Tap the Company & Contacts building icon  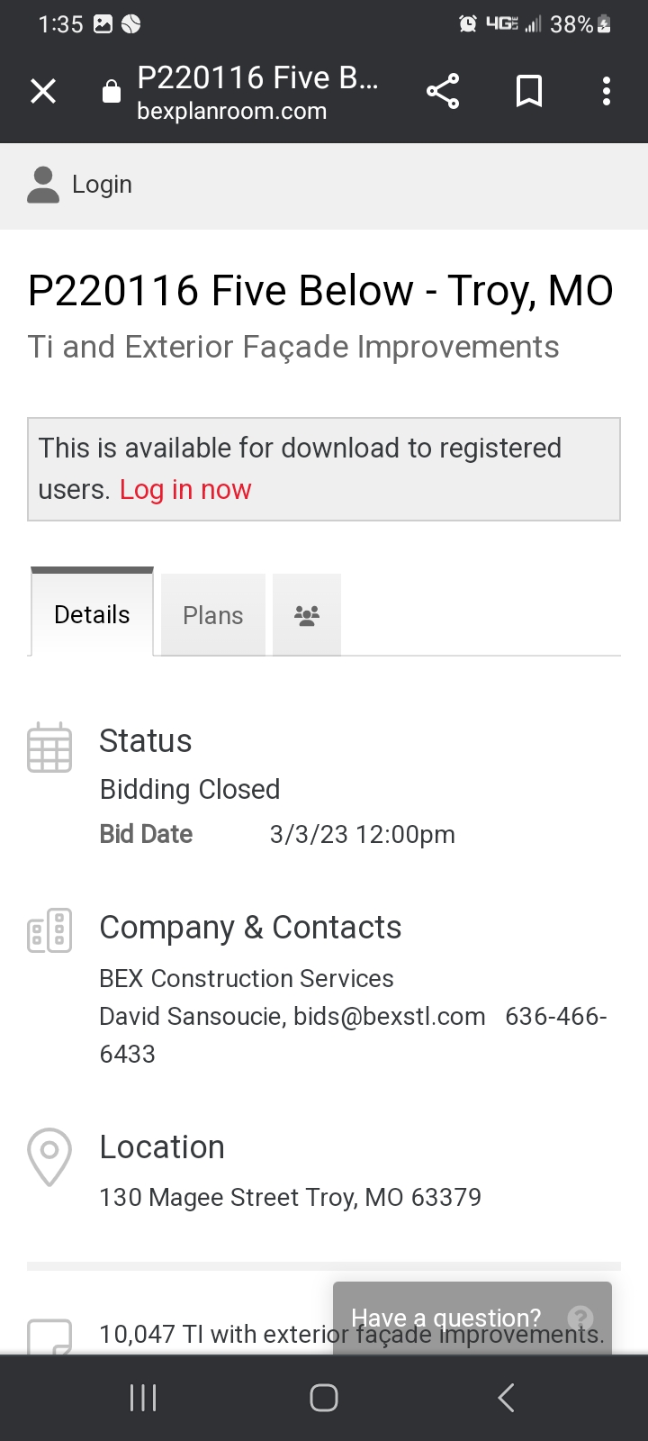tap(49, 930)
